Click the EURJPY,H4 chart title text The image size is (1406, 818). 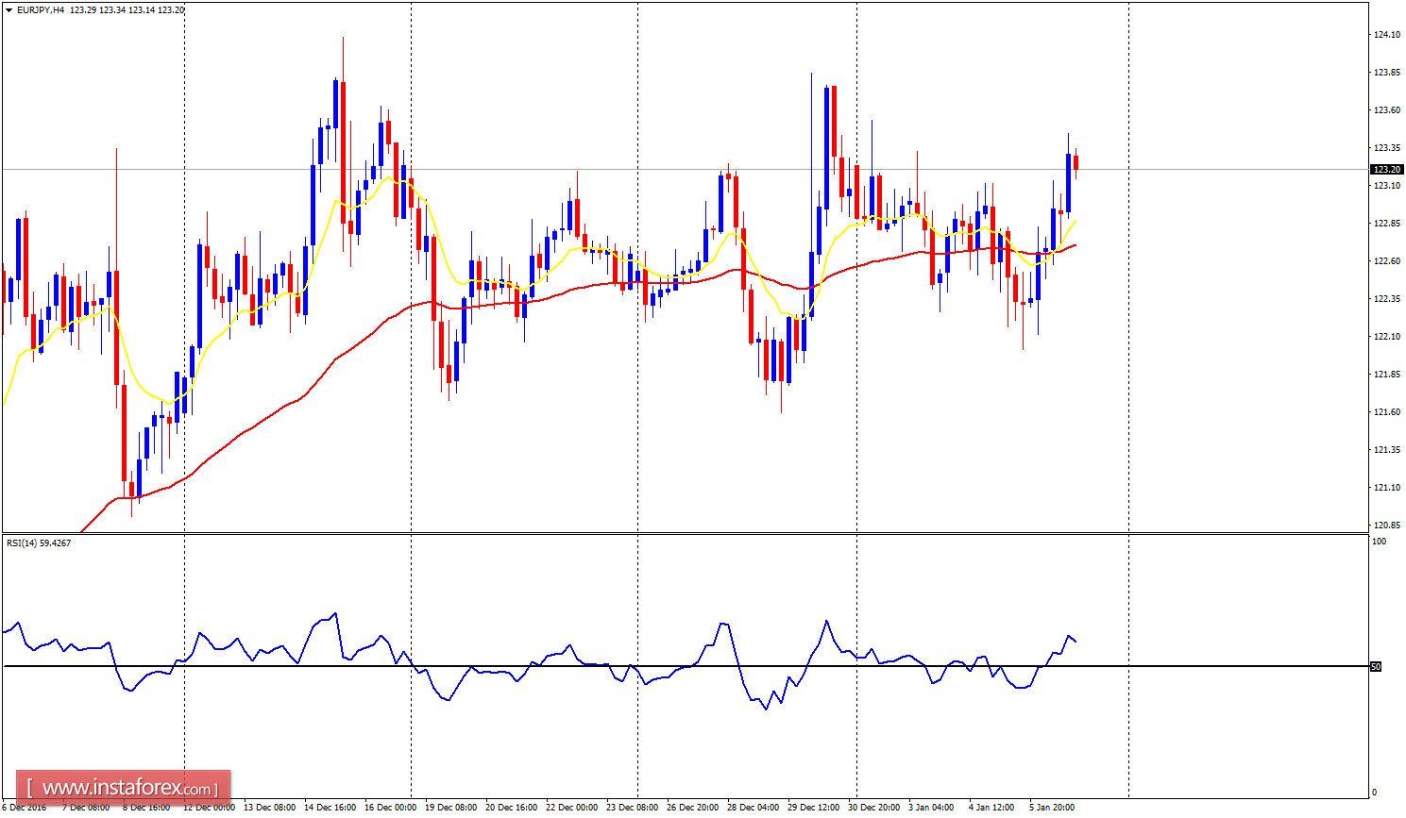(41, 9)
